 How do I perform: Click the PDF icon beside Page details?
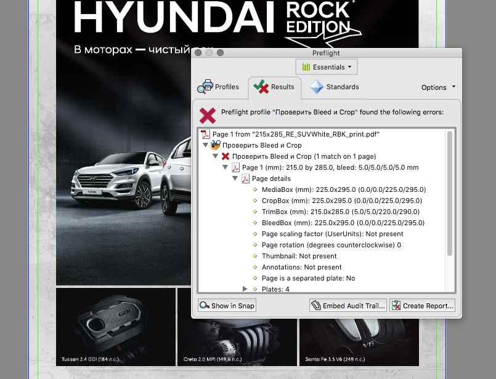click(x=245, y=178)
